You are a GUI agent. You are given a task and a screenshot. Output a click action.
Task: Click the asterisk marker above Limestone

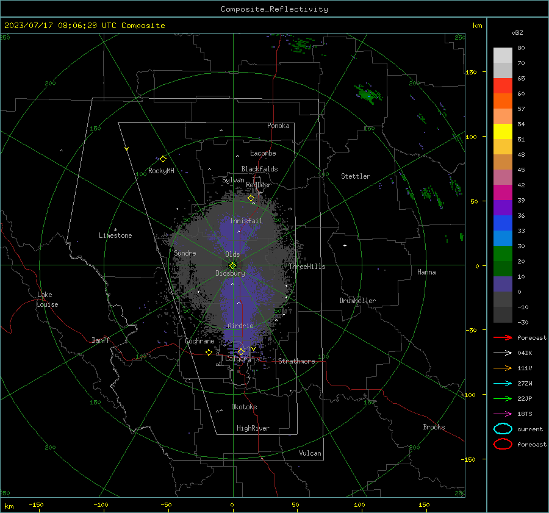(115, 230)
